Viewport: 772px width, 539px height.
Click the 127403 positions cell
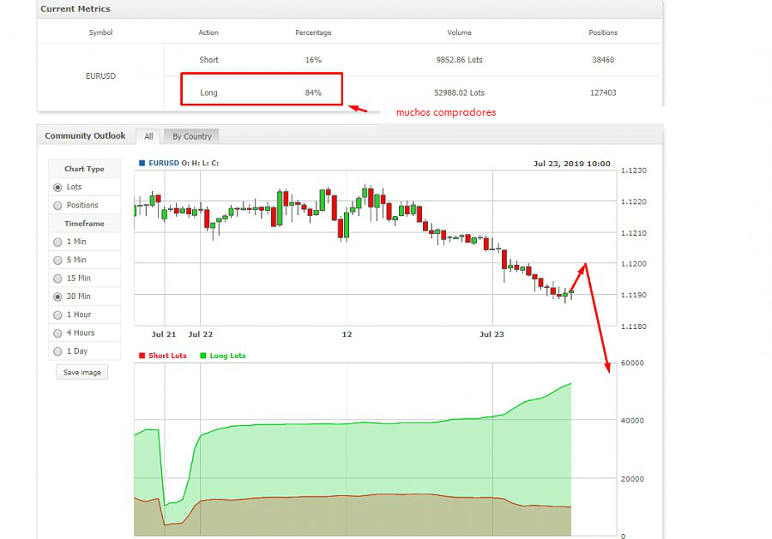(x=603, y=93)
